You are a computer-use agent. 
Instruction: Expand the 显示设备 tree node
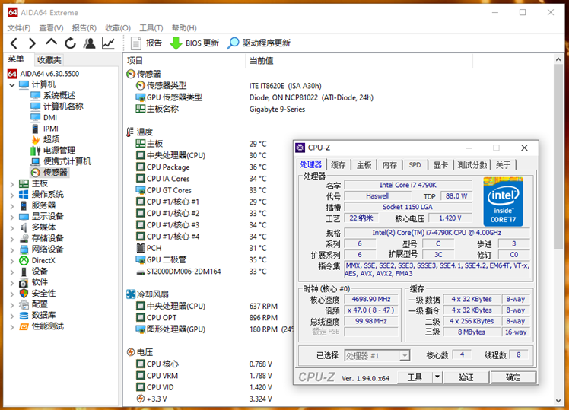(12, 217)
